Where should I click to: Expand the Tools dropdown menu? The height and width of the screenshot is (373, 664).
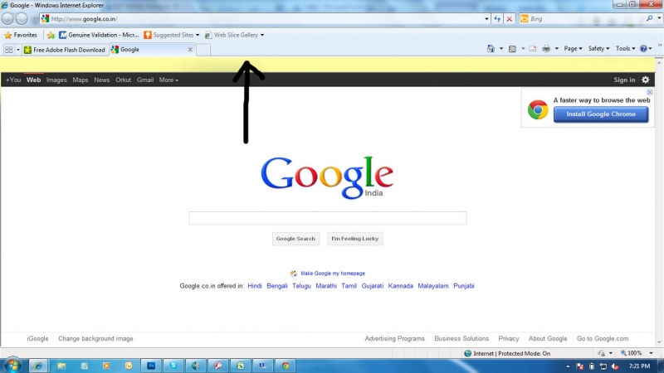(x=624, y=49)
